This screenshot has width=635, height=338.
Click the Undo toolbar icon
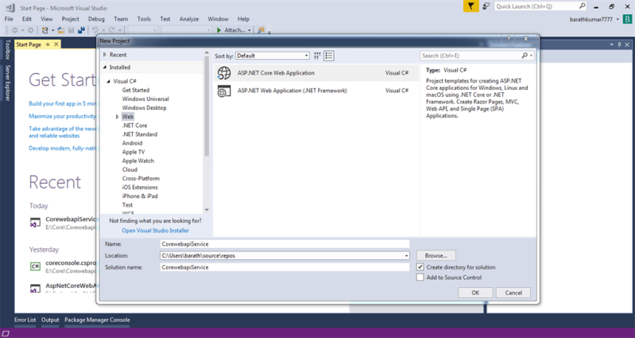[x=95, y=30]
